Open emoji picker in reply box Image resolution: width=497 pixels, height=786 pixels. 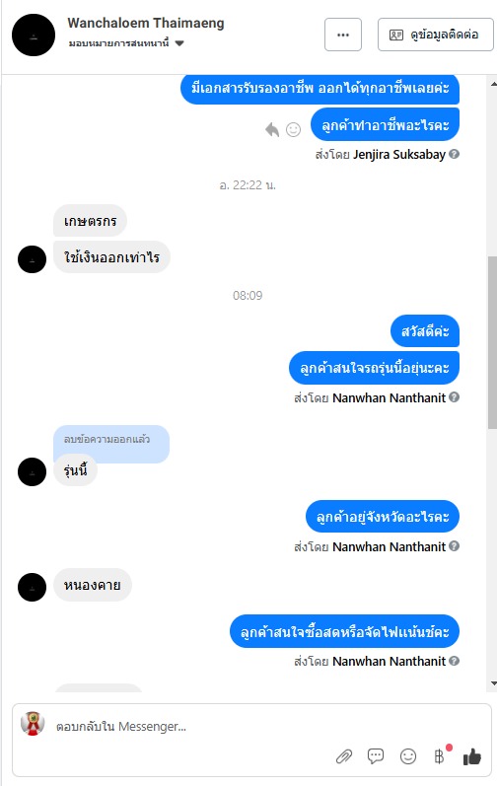[x=408, y=756]
